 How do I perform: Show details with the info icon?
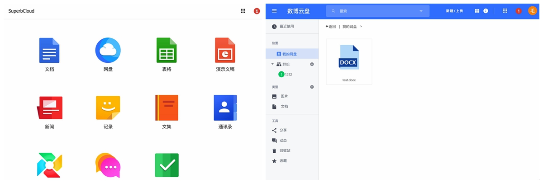pyautogui.click(x=486, y=11)
